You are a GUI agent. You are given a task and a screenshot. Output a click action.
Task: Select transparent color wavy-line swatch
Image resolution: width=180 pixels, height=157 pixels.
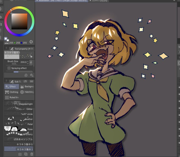click(x=7, y=43)
